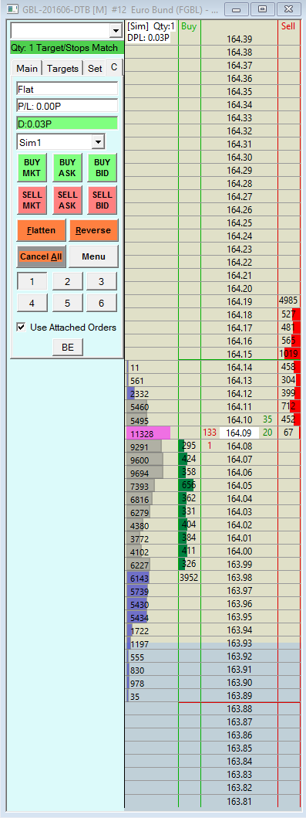
Task: Click the P/L: 0.00P field
Action: (x=67, y=106)
